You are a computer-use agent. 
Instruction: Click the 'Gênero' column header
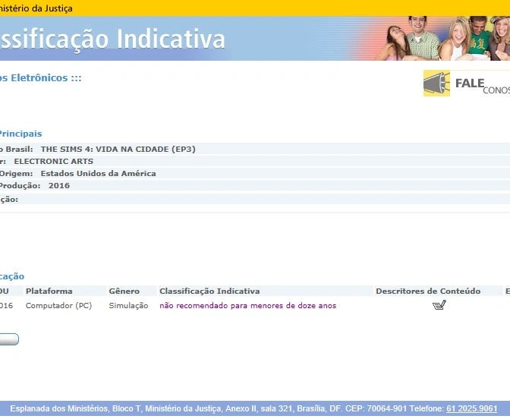point(124,291)
